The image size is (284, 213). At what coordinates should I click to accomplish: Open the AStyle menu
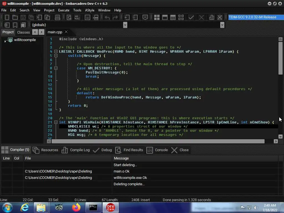[x=90, y=10]
